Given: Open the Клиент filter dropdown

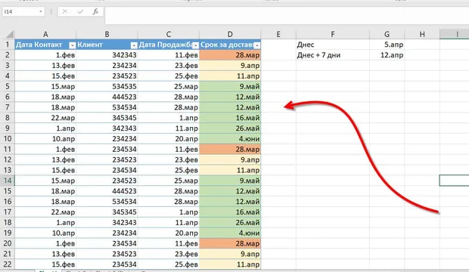Looking at the screenshot, I should coord(134,45).
